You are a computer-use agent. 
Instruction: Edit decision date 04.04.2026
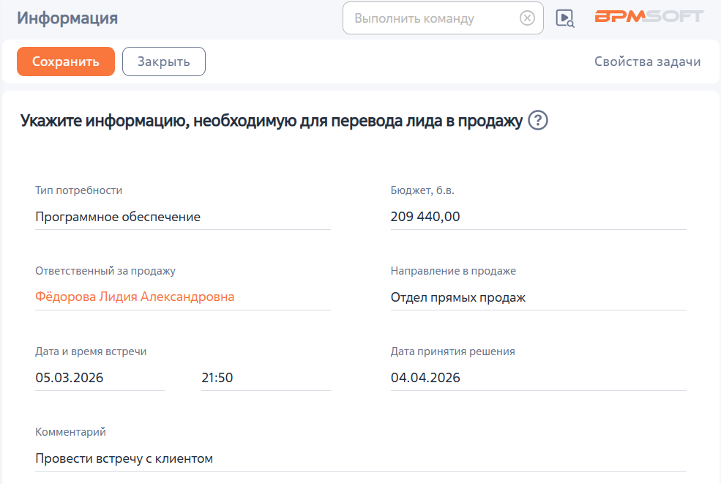pyautogui.click(x=539, y=378)
